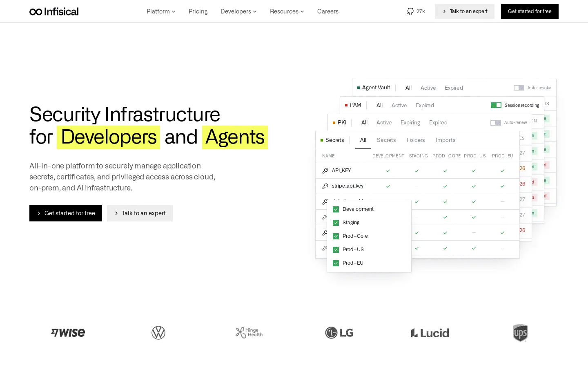Click the green square Agent Vault icon
The width and height of the screenshot is (588, 367).
(359, 88)
